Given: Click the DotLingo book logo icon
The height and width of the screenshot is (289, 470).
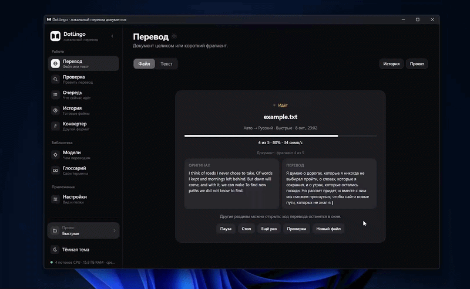Looking at the screenshot, I should click(x=55, y=36).
